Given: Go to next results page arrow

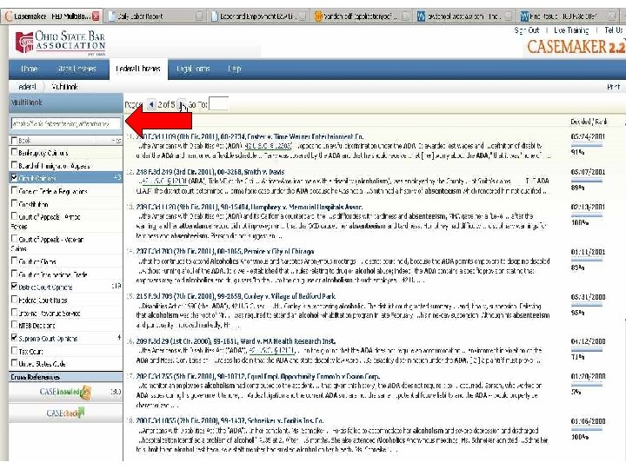Looking at the screenshot, I should (181, 104).
